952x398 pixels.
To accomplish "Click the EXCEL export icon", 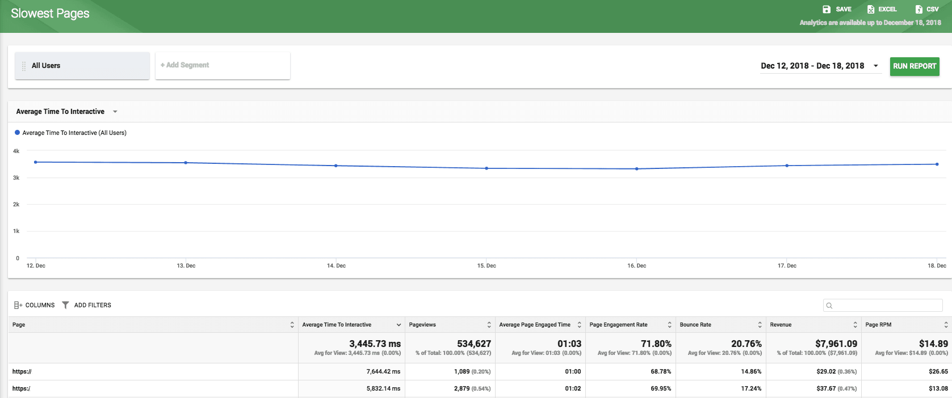I will coord(871,9).
